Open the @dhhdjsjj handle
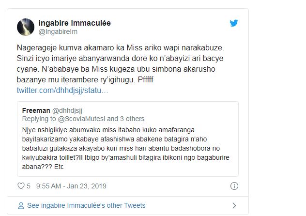 click(x=69, y=110)
